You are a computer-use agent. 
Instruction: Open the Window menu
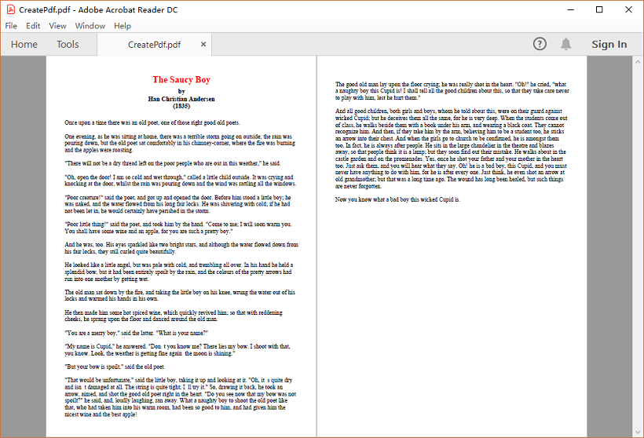pyautogui.click(x=90, y=26)
